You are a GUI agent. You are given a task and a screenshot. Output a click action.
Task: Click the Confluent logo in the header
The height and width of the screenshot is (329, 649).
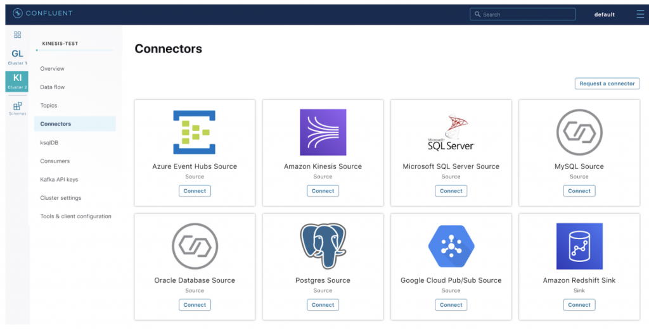(42, 13)
